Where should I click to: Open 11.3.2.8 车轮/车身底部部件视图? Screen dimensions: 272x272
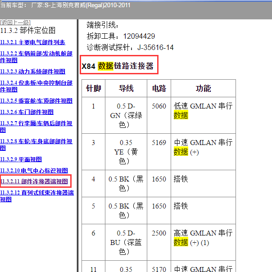tap(36, 145)
